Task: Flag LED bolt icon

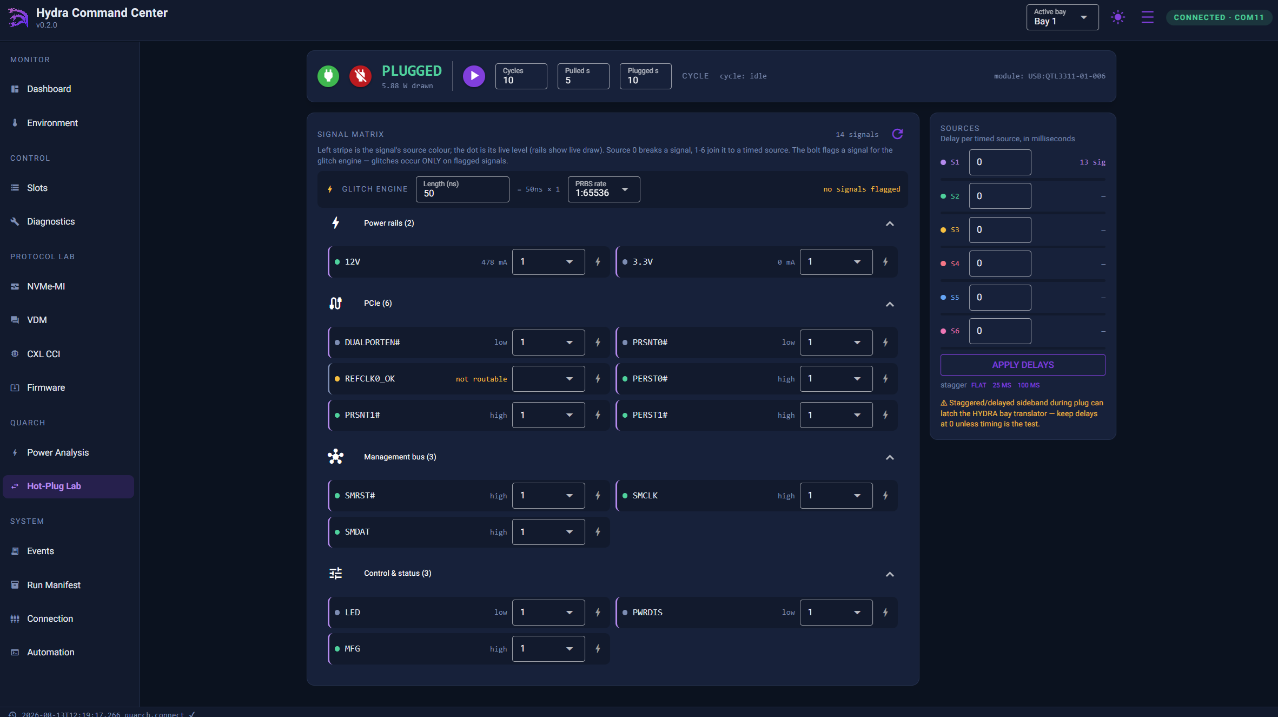Action: click(x=598, y=613)
